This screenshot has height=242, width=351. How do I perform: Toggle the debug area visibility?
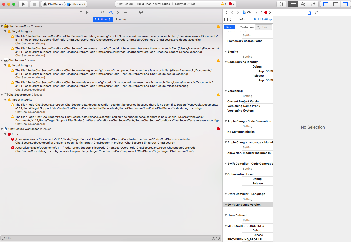point(335,4)
